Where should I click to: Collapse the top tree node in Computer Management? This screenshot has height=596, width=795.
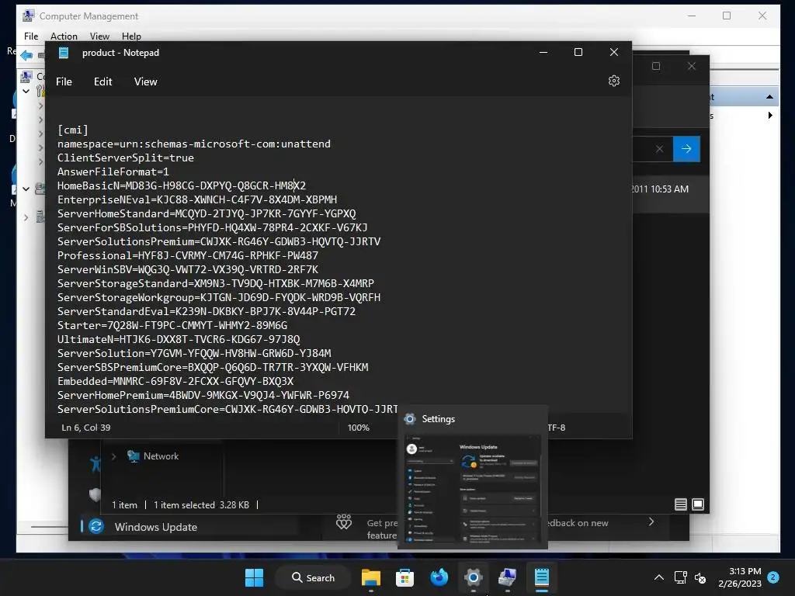pyautogui.click(x=26, y=92)
